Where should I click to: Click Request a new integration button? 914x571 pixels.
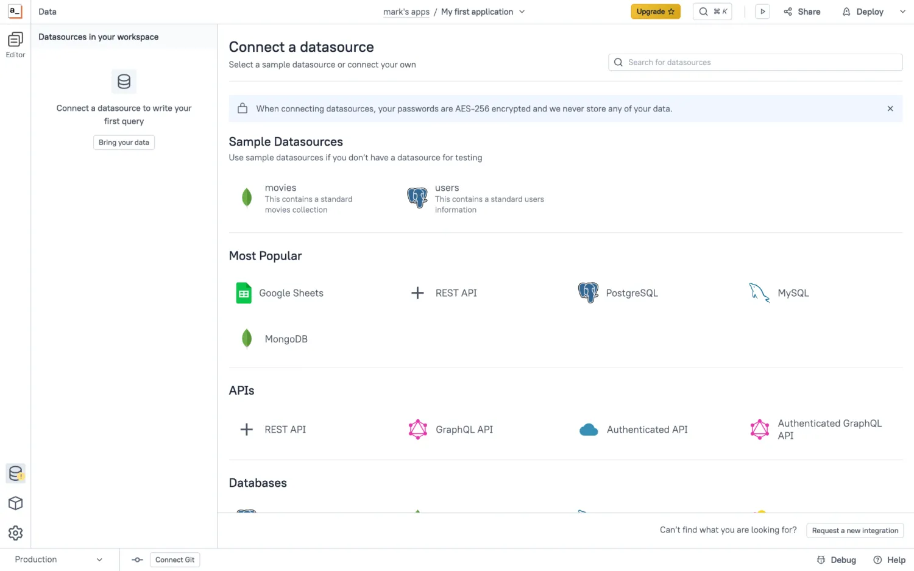coord(855,531)
